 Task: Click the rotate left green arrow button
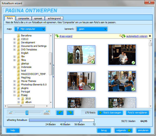point(60,113)
